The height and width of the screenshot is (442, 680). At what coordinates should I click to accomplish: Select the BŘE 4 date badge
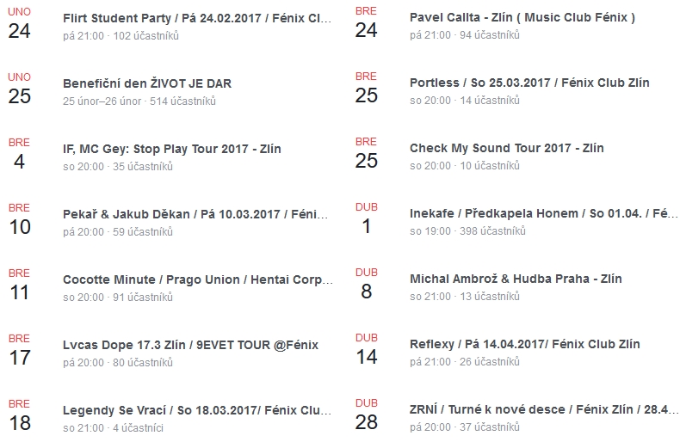click(x=19, y=154)
